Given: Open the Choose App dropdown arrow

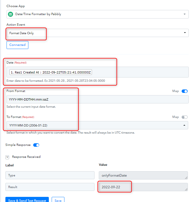Looking at the screenshot, I should 184,14.
